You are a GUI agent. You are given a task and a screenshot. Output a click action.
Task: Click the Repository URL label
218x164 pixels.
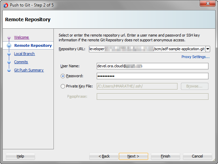coord(72,49)
